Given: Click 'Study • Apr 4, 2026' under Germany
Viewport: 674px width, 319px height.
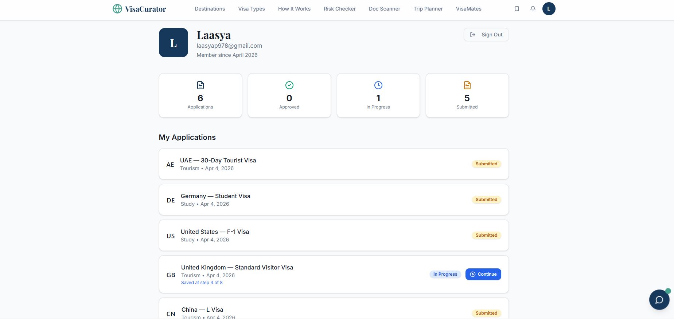Looking at the screenshot, I should click(205, 204).
